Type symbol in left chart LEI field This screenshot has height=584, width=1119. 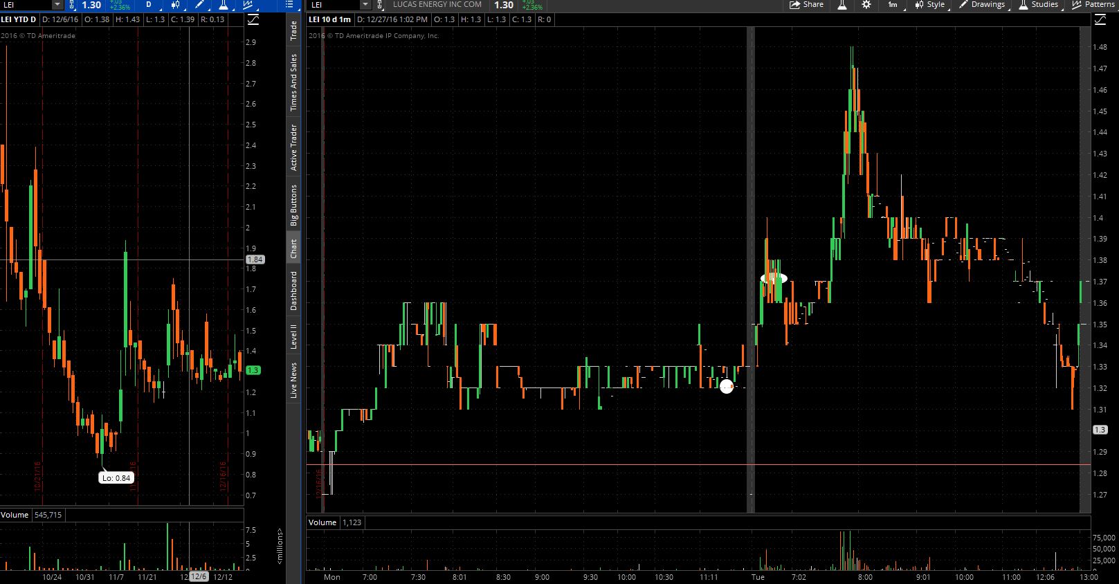click(x=26, y=5)
